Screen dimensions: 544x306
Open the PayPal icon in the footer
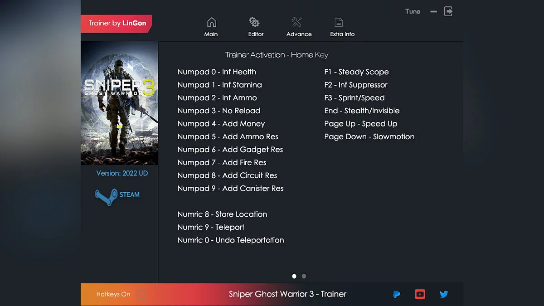tap(396, 294)
